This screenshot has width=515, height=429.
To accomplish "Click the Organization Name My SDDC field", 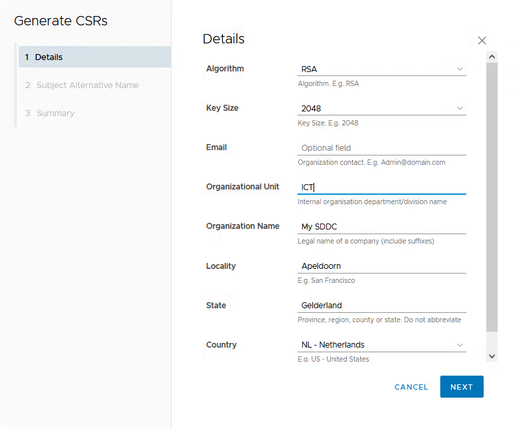I will [382, 227].
